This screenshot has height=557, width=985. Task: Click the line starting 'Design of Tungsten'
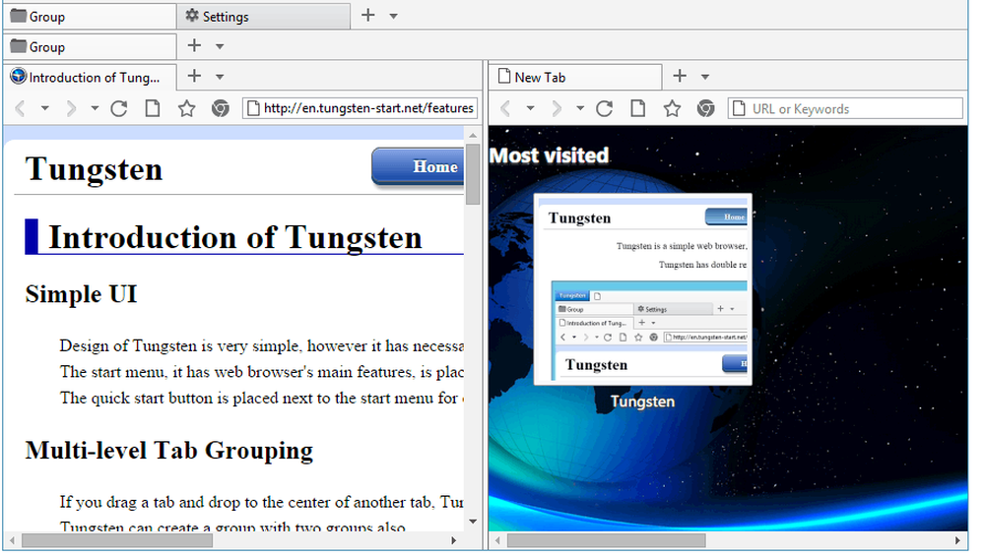point(262,346)
